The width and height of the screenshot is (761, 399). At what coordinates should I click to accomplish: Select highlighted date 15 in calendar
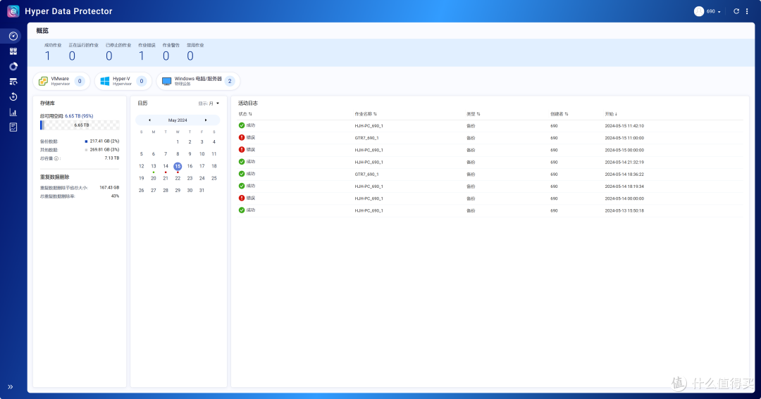tap(178, 166)
